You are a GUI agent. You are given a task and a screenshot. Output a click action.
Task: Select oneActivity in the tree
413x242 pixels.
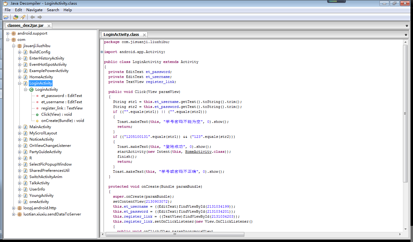(39, 202)
